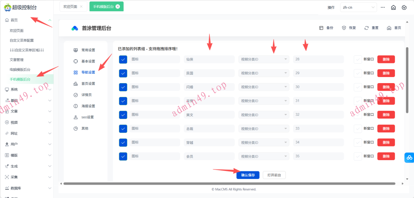Open the three-dots more options menu
The width and height of the screenshot is (414, 198).
pyautogui.click(x=382, y=7)
